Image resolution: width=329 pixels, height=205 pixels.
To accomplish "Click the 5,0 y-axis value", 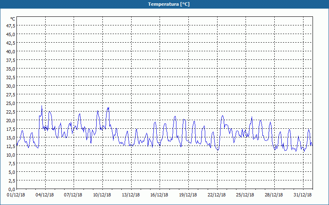I will [12, 172].
